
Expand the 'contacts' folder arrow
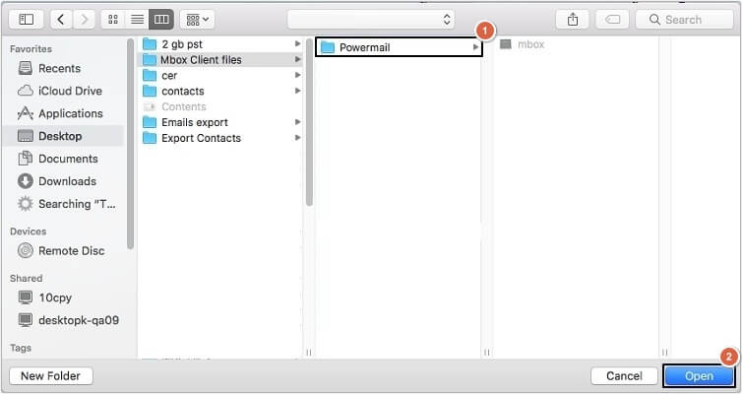[x=297, y=91]
